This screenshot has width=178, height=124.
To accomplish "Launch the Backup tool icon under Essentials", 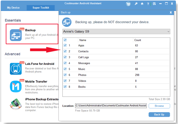I will [x=16, y=35].
